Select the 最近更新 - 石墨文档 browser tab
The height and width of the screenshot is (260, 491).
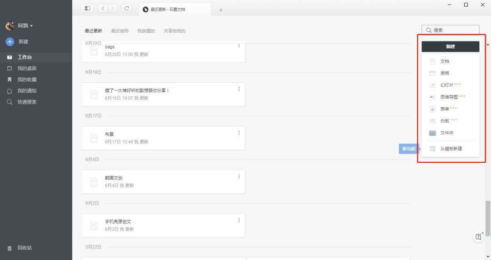click(x=175, y=10)
